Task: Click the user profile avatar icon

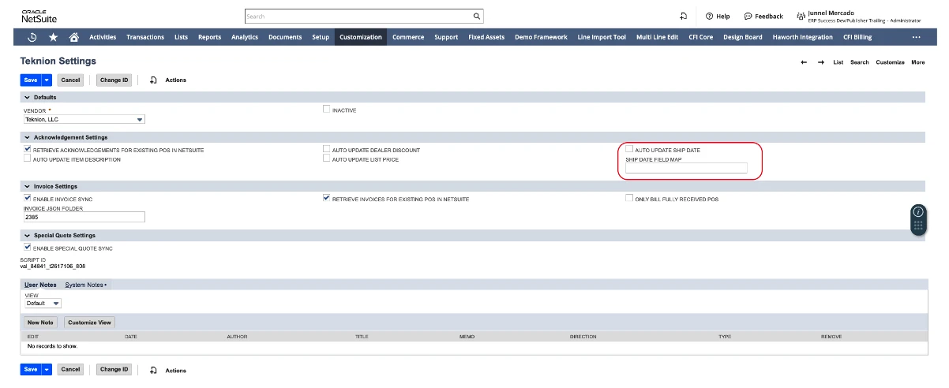Action: [801, 16]
